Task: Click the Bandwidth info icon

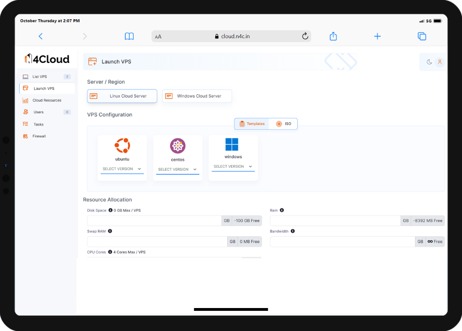Action: 293,231
